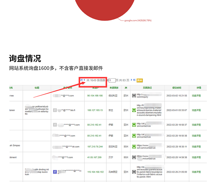Click mobile device icon in 90.154.199.198 row

tap(134, 96)
